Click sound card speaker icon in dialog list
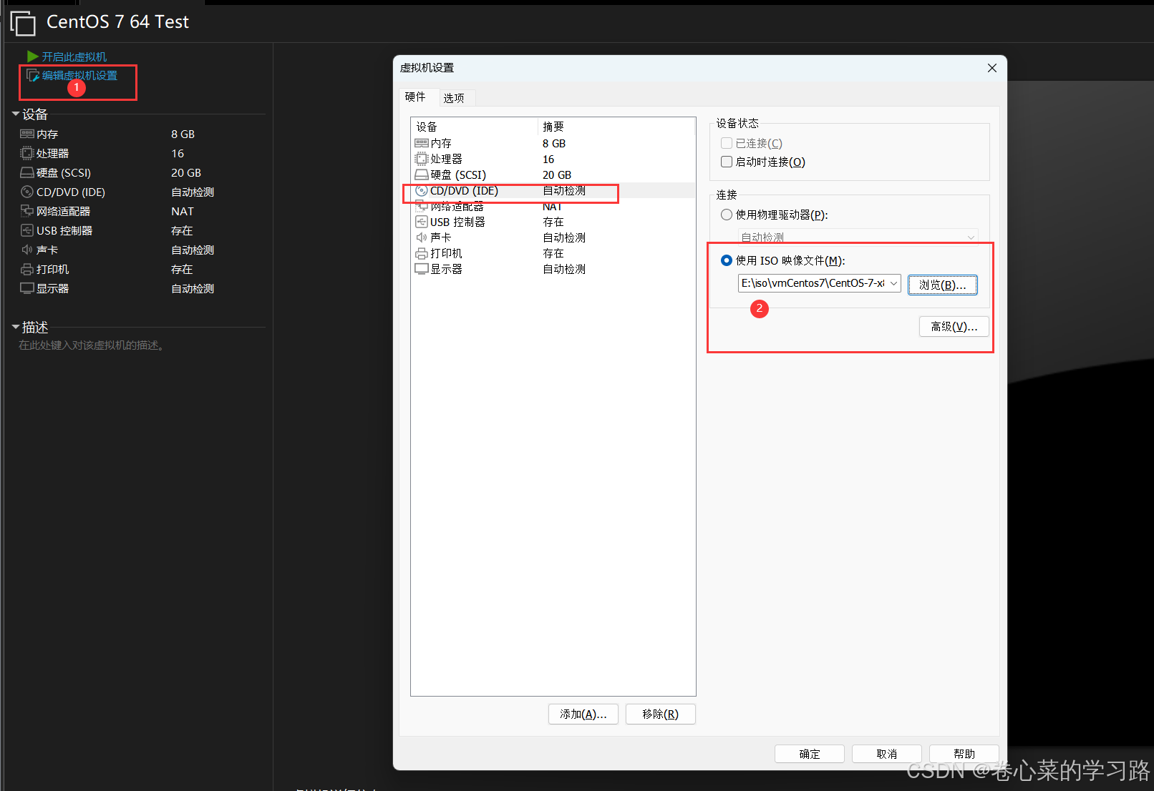This screenshot has height=791, width=1154. [422, 237]
